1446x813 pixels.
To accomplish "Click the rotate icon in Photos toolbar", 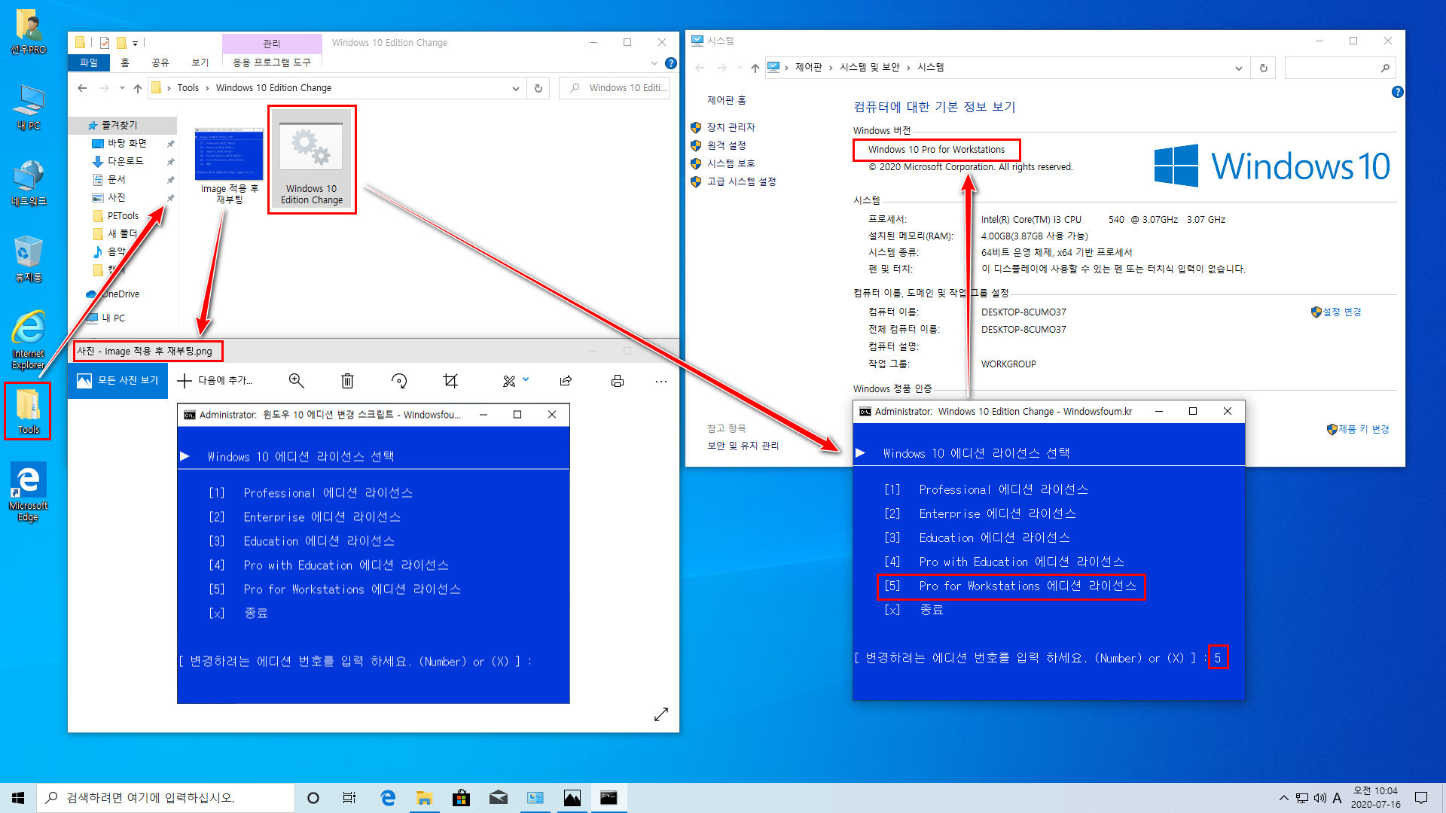I will pyautogui.click(x=399, y=381).
